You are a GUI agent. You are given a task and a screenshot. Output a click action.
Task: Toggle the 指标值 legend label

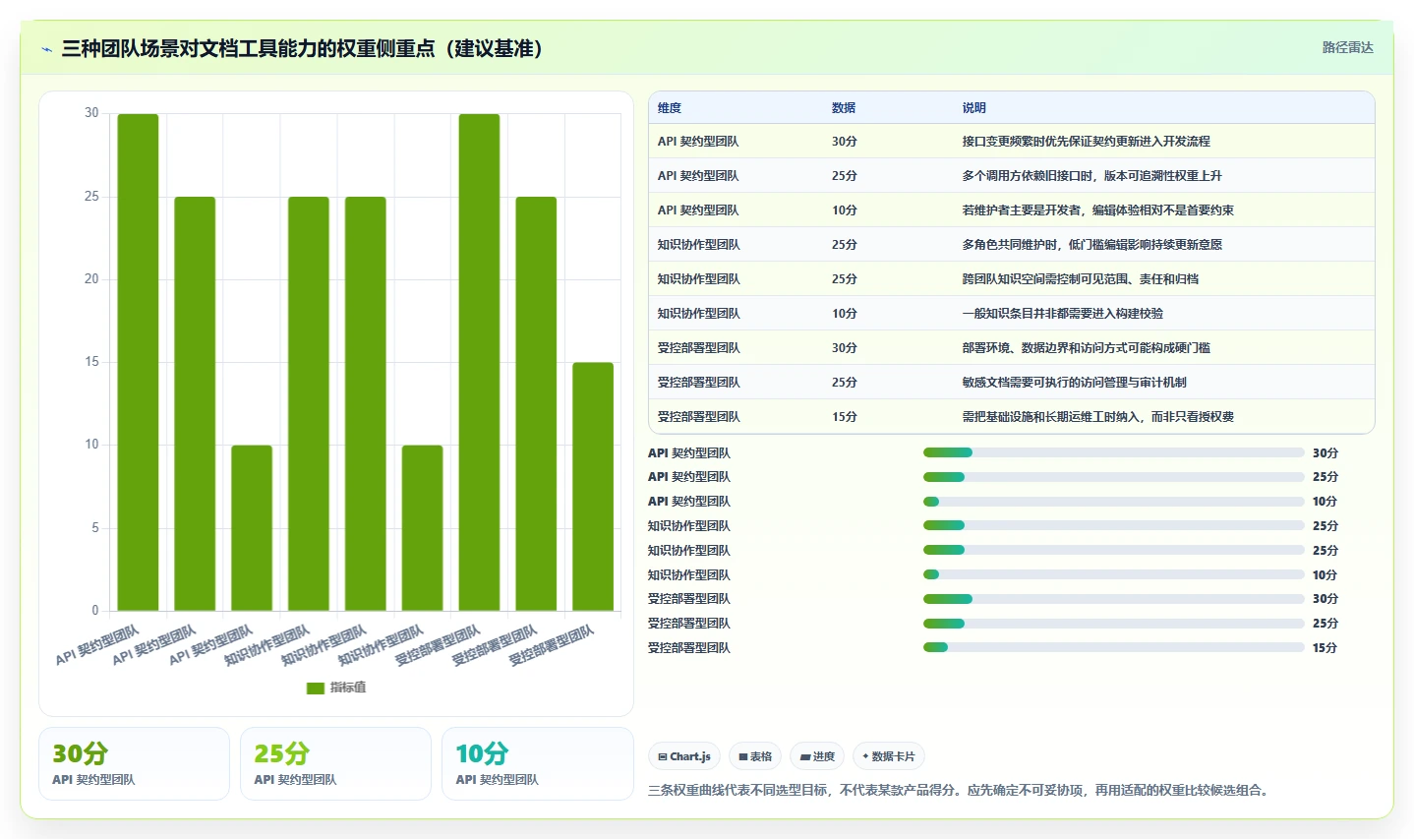click(348, 688)
